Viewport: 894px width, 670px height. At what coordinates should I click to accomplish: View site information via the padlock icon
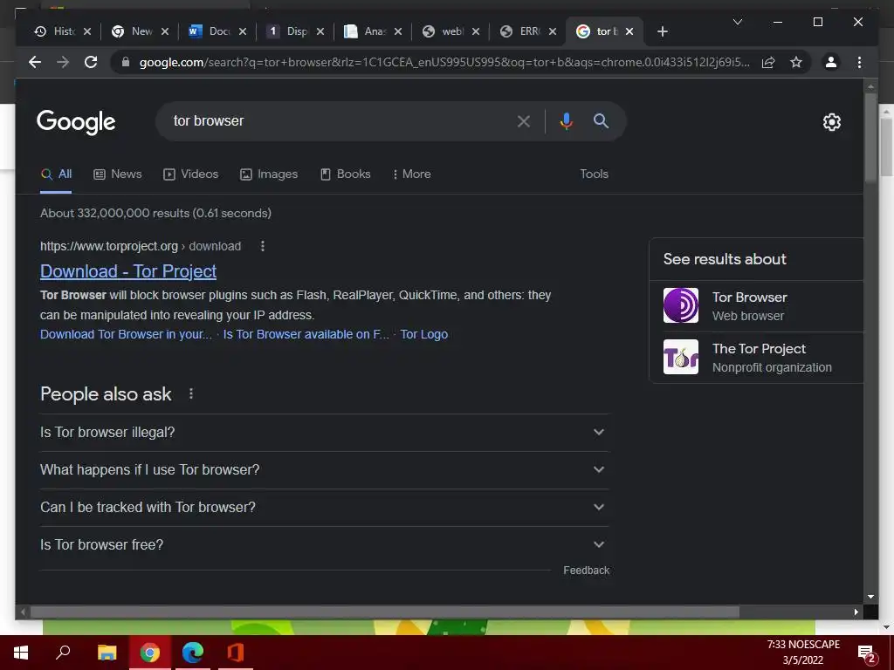click(x=126, y=62)
